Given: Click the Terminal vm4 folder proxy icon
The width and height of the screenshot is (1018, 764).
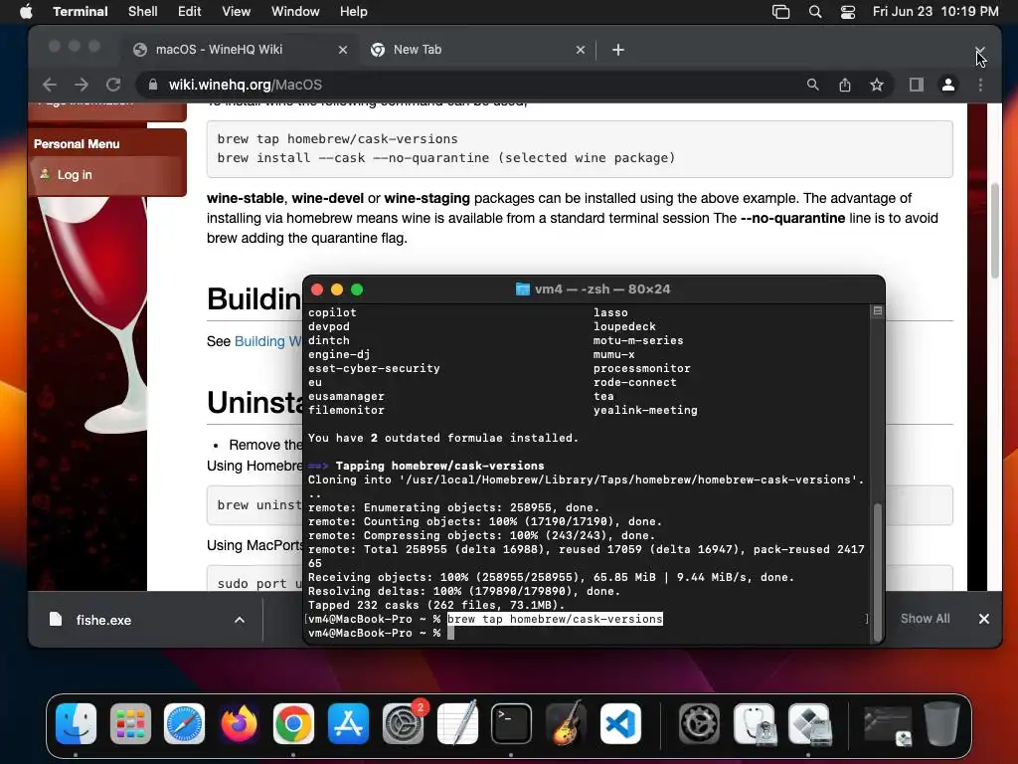Looking at the screenshot, I should (x=523, y=289).
